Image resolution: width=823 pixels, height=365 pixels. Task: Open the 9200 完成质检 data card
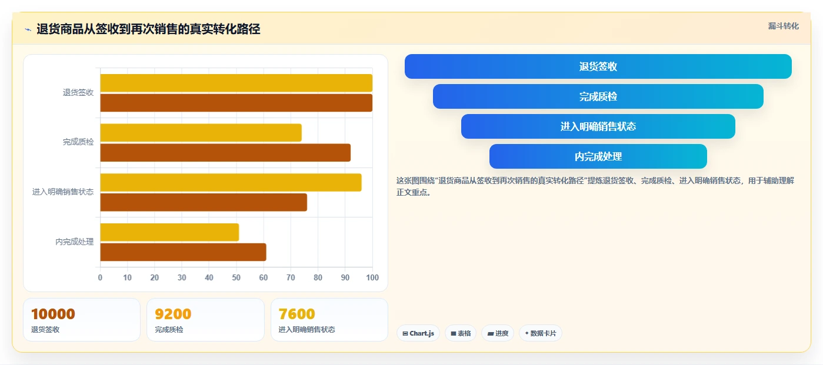tap(205, 320)
